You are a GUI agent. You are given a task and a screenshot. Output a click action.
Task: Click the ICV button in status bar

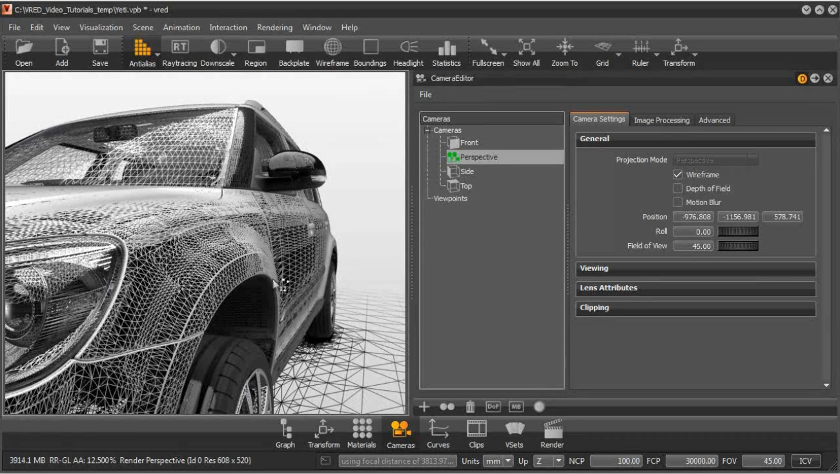(x=805, y=461)
